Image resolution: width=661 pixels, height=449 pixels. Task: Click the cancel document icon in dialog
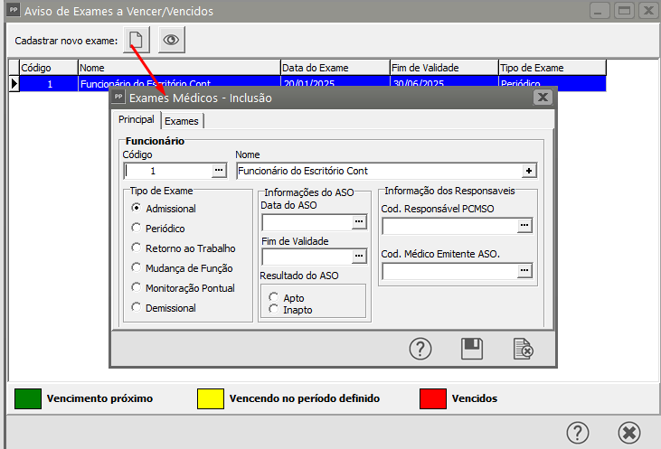[x=522, y=348]
